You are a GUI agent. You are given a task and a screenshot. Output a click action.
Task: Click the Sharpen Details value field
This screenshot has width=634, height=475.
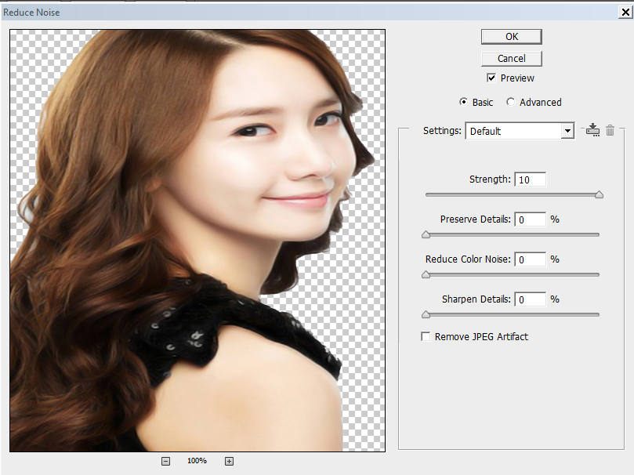point(530,299)
